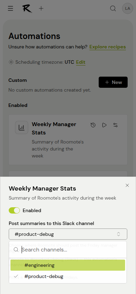Open the hamburger navigation menu
The image size is (136, 294).
point(10,8)
